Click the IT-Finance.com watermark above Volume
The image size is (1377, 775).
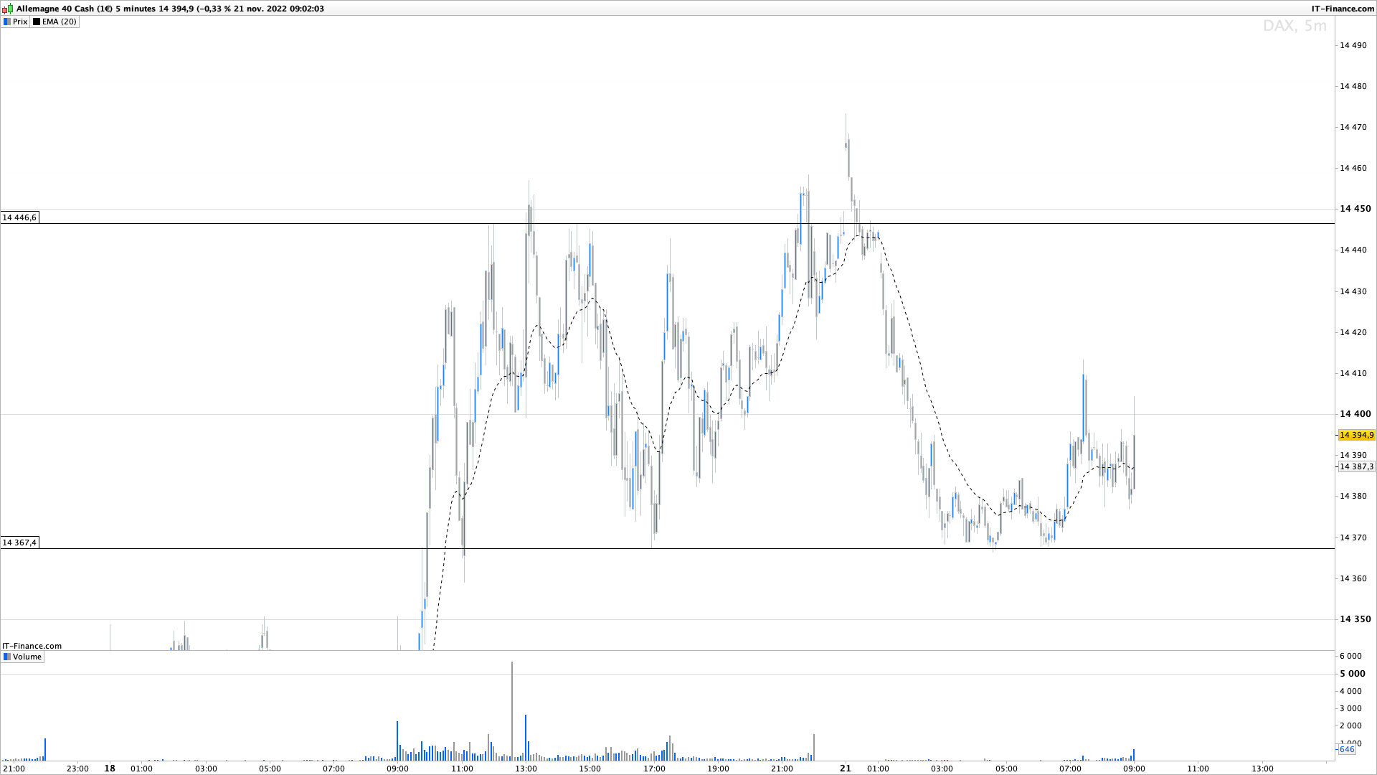(32, 646)
